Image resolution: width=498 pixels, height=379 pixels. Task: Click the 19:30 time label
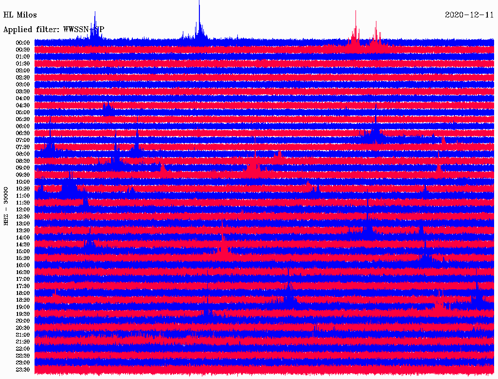click(23, 314)
